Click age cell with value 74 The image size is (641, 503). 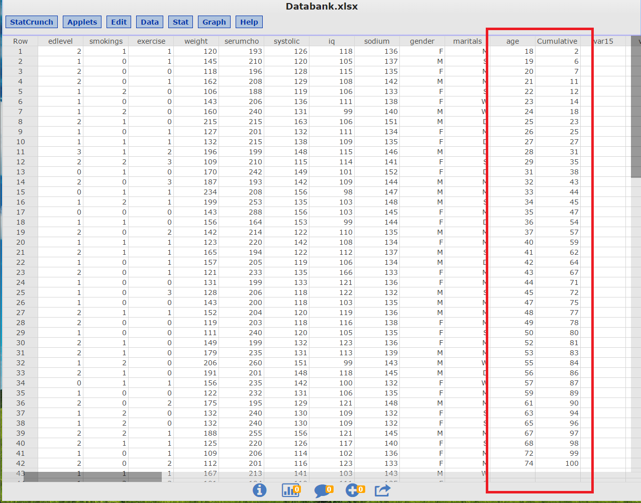pyautogui.click(x=513, y=463)
